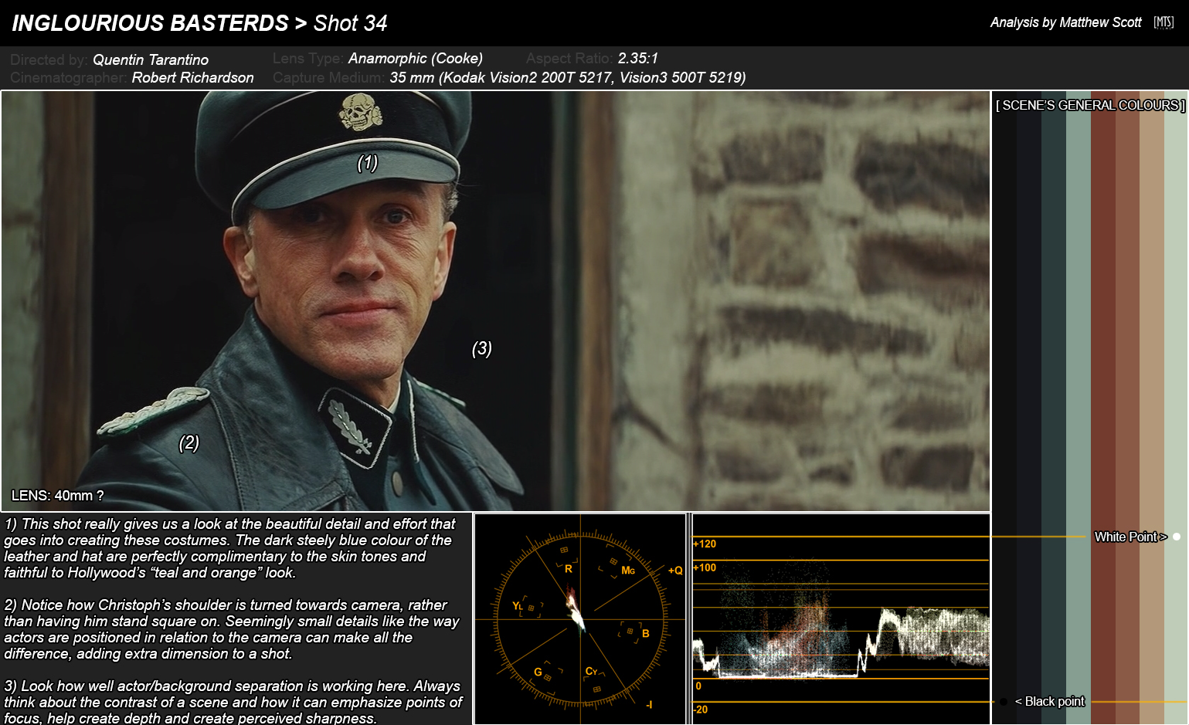
Task: Click note 3 about actor/background separation
Action: (x=233, y=702)
